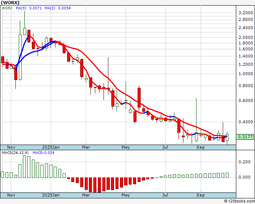Click Nov on the MACD panel axis

11,195
